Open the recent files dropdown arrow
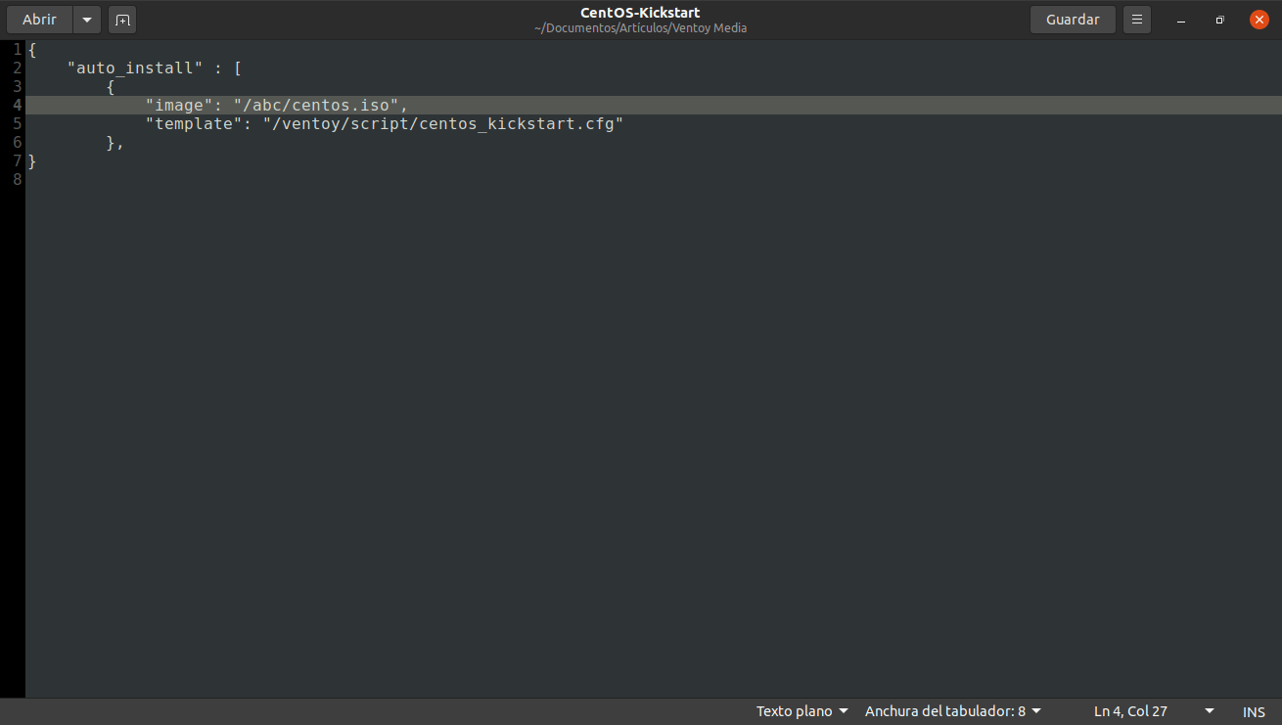Viewport: 1282px width, 725px height. click(87, 20)
